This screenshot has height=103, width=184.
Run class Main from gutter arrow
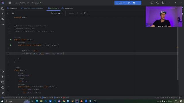[11, 40]
